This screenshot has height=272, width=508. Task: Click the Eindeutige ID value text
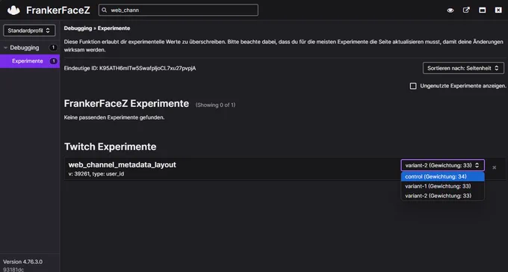click(x=147, y=69)
